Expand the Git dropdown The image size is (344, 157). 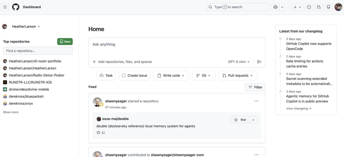pos(204,75)
